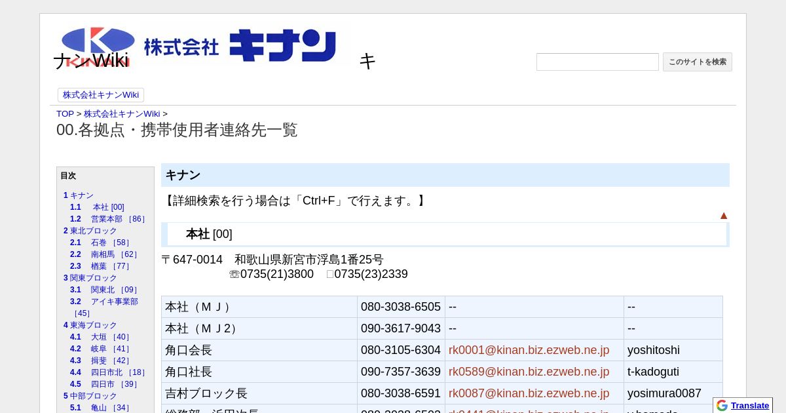
Task: Select phone number 080-3038-6591
Action: tap(401, 393)
